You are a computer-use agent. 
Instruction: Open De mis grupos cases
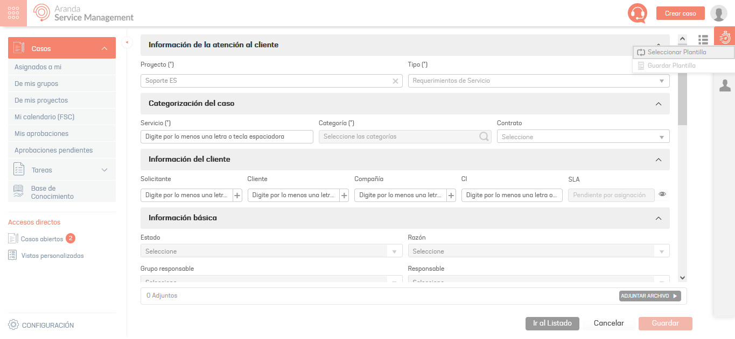[x=62, y=84]
